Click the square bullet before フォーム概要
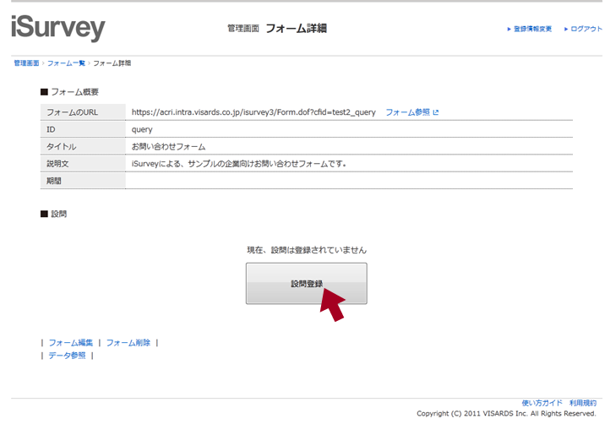610x424 pixels. click(44, 91)
